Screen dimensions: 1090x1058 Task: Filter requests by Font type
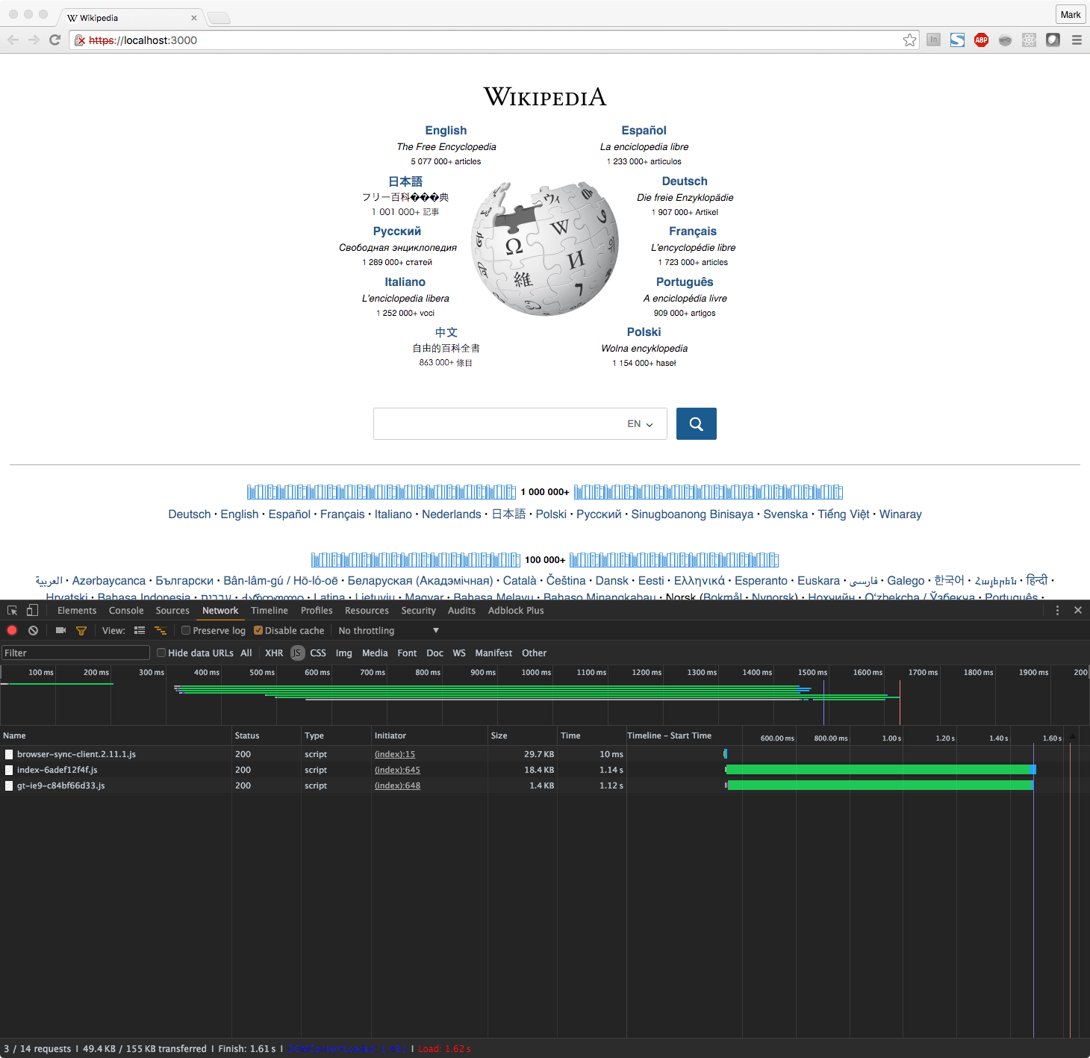click(x=407, y=653)
